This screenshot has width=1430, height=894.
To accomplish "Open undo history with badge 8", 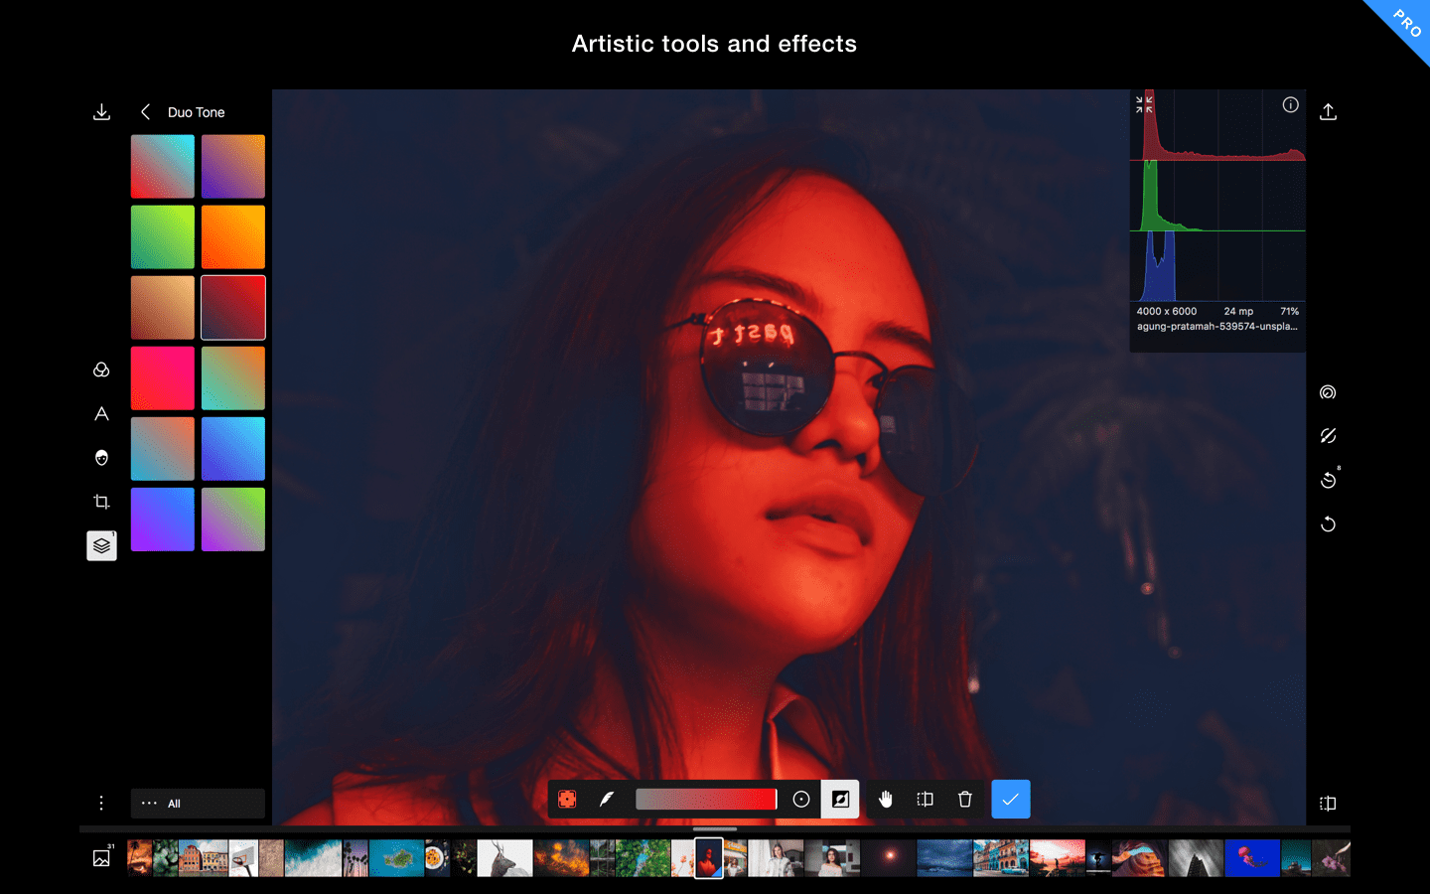I will click(1329, 480).
